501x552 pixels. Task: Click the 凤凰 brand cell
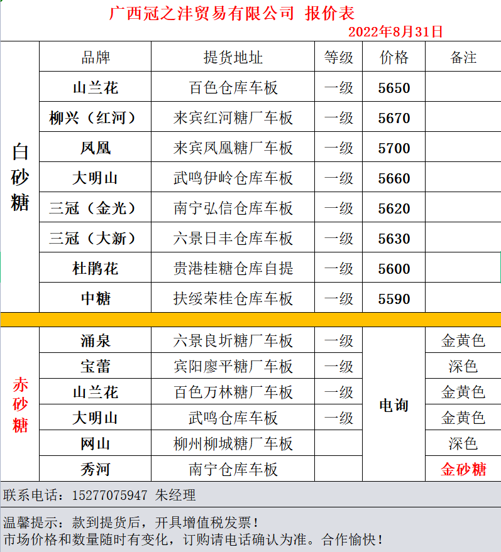click(x=95, y=148)
